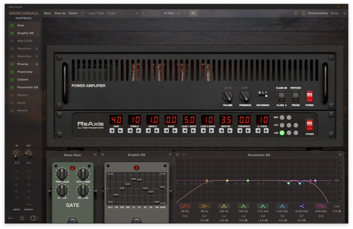
Task: Set UI Size to M
Action: [179, 13]
